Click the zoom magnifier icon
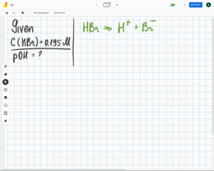The width and height of the screenshot is (214, 171). (23, 13)
